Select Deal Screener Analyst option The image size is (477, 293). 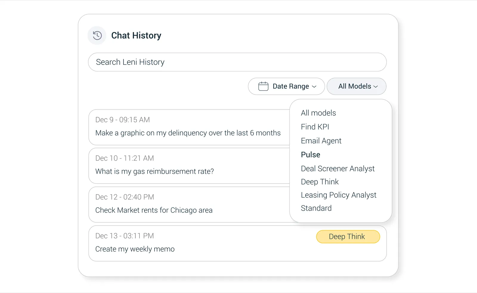point(337,169)
